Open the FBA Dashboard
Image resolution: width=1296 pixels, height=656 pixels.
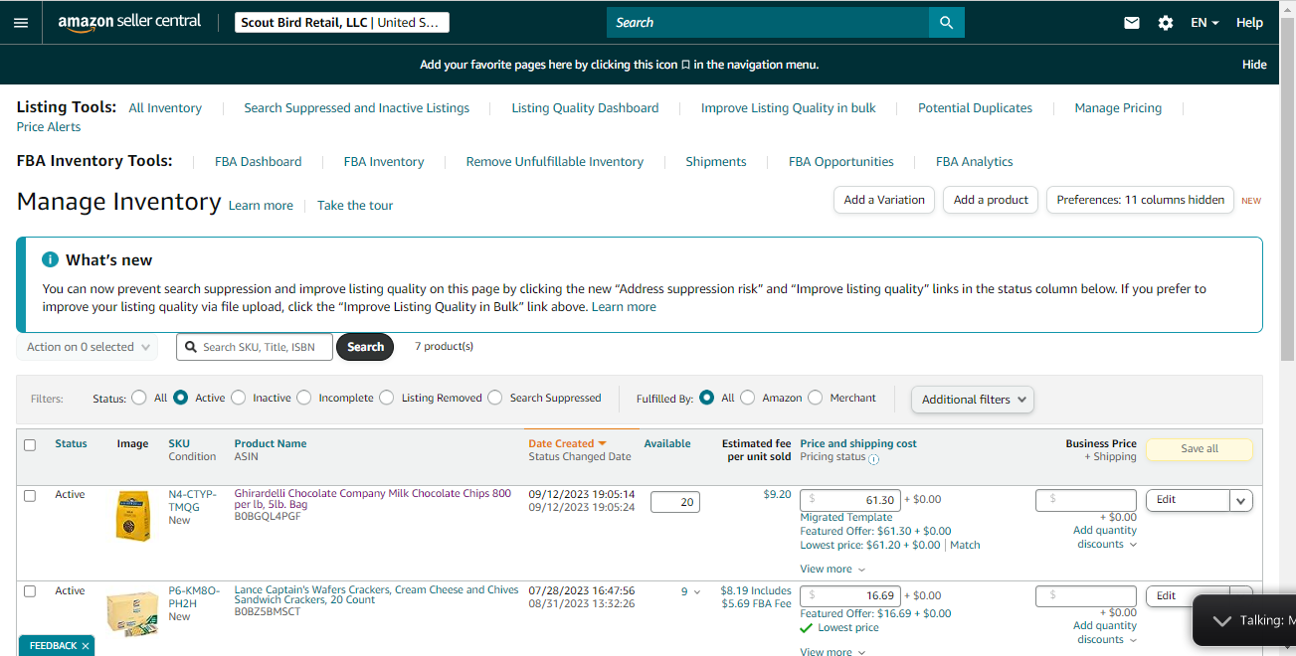click(x=259, y=162)
